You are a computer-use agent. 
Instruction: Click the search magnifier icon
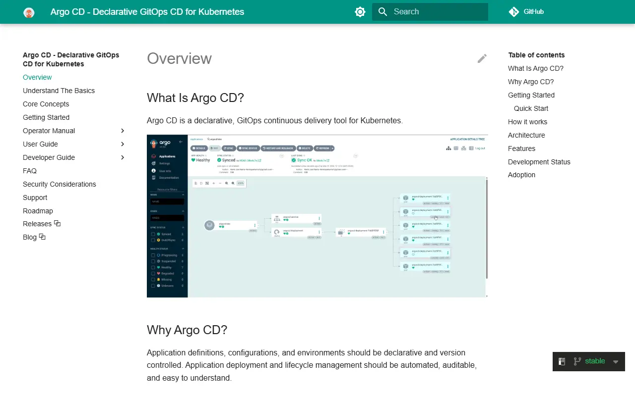(x=382, y=12)
